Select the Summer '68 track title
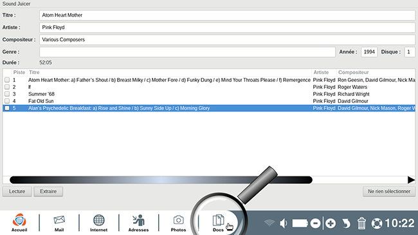The image size is (418, 235). pyautogui.click(x=41, y=94)
